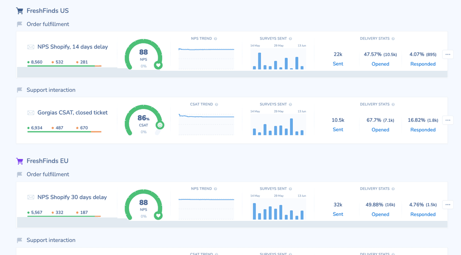Click envelope icon next to NPS Shopify 30 days delay
This screenshot has height=255, width=461.
31,197
